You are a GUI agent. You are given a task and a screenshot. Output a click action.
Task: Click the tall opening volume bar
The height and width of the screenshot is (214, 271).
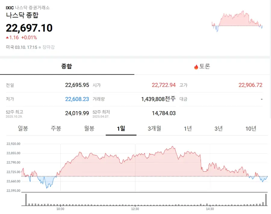coord(26,200)
